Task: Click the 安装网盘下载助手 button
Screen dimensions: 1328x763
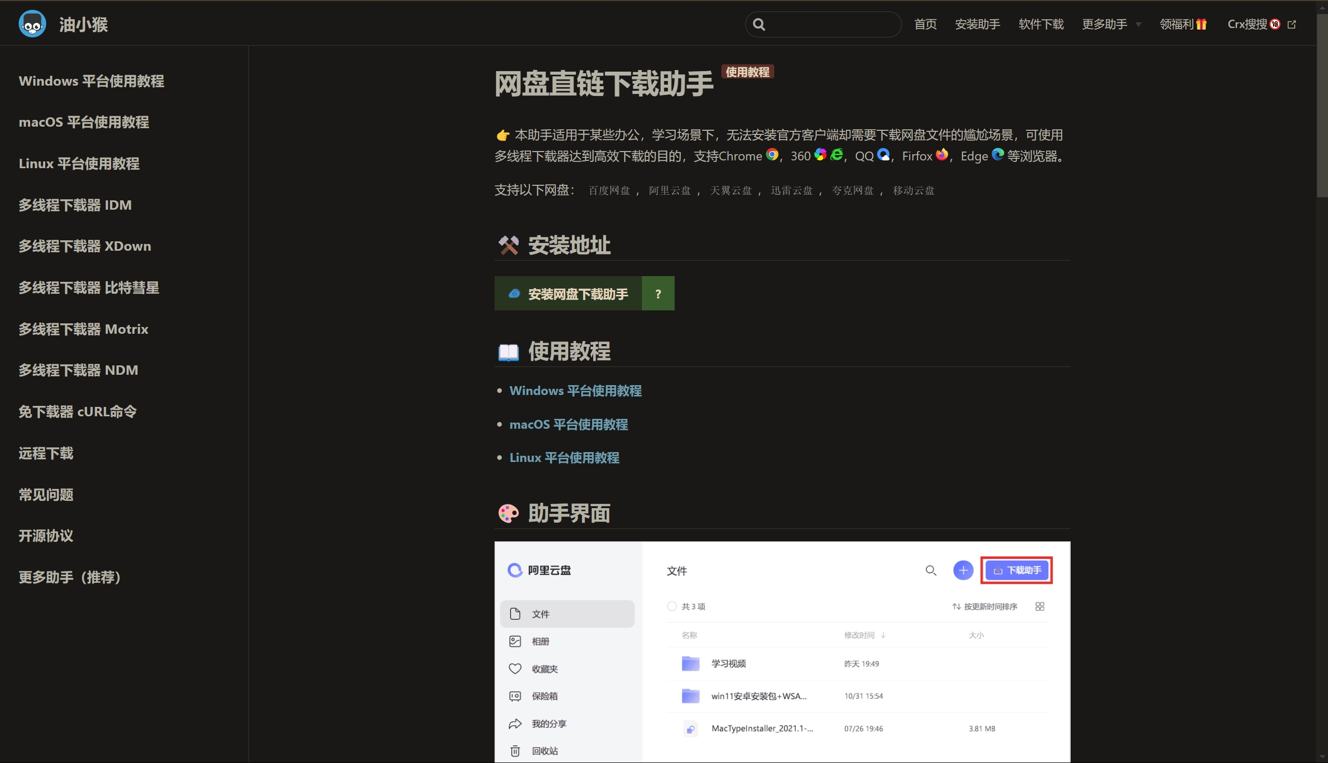Action: (x=568, y=293)
